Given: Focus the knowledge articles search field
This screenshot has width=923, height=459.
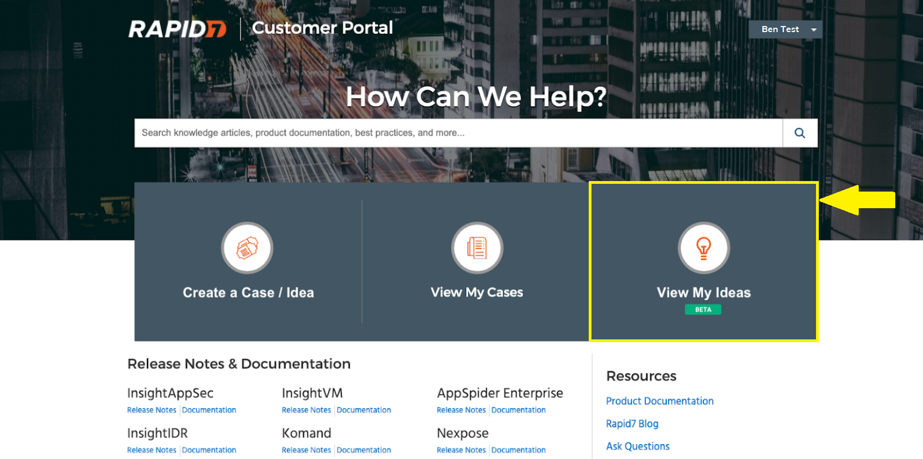Looking at the screenshot, I should click(458, 133).
